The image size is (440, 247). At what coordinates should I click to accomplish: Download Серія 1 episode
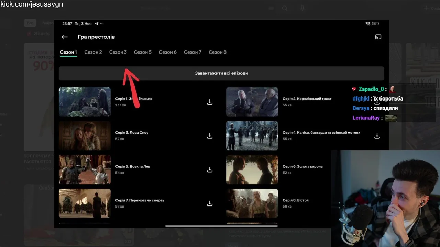click(210, 102)
